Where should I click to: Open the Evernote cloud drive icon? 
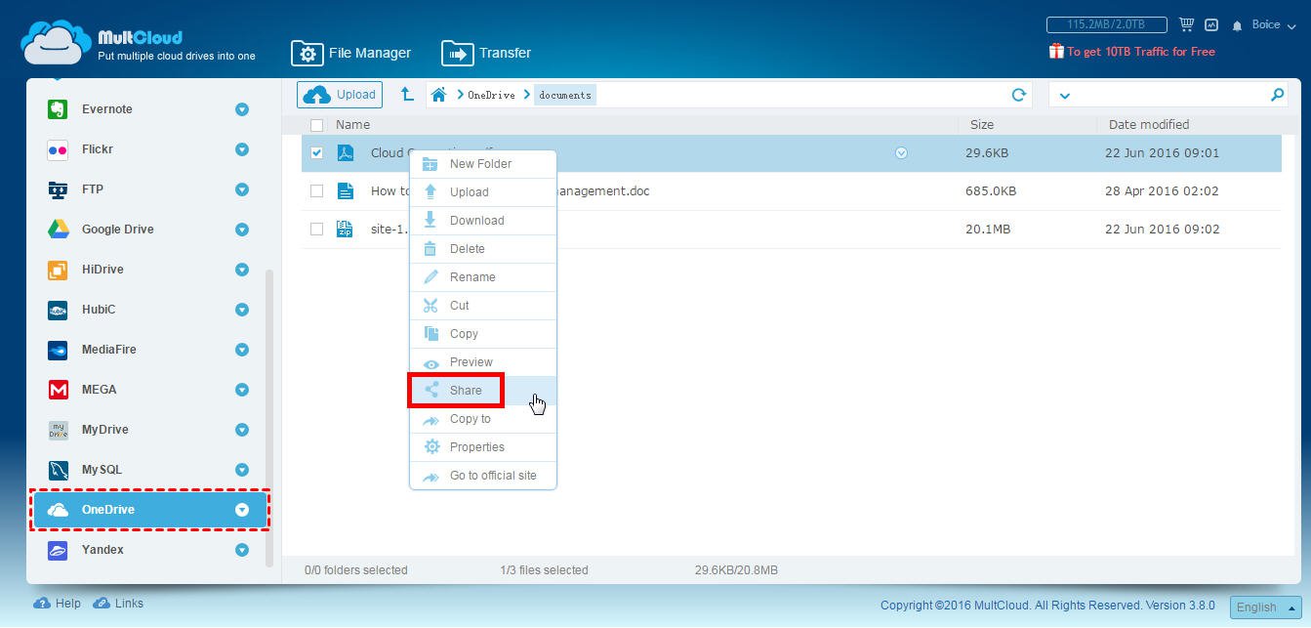[x=58, y=109]
